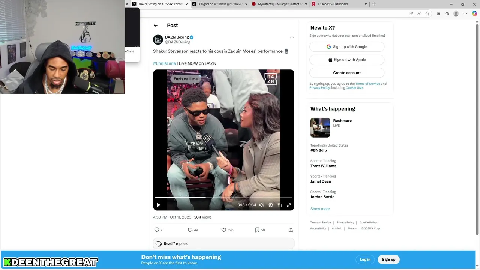Open footer Cookie Policy link

tap(368, 223)
